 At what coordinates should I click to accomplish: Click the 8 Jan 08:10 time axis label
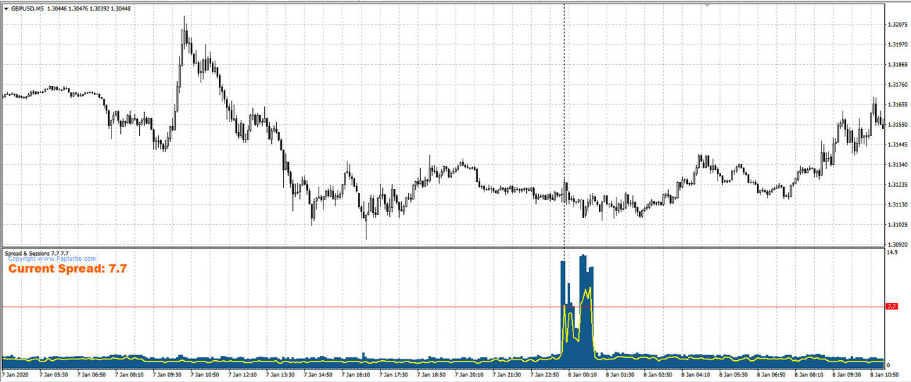pyautogui.click(x=807, y=376)
